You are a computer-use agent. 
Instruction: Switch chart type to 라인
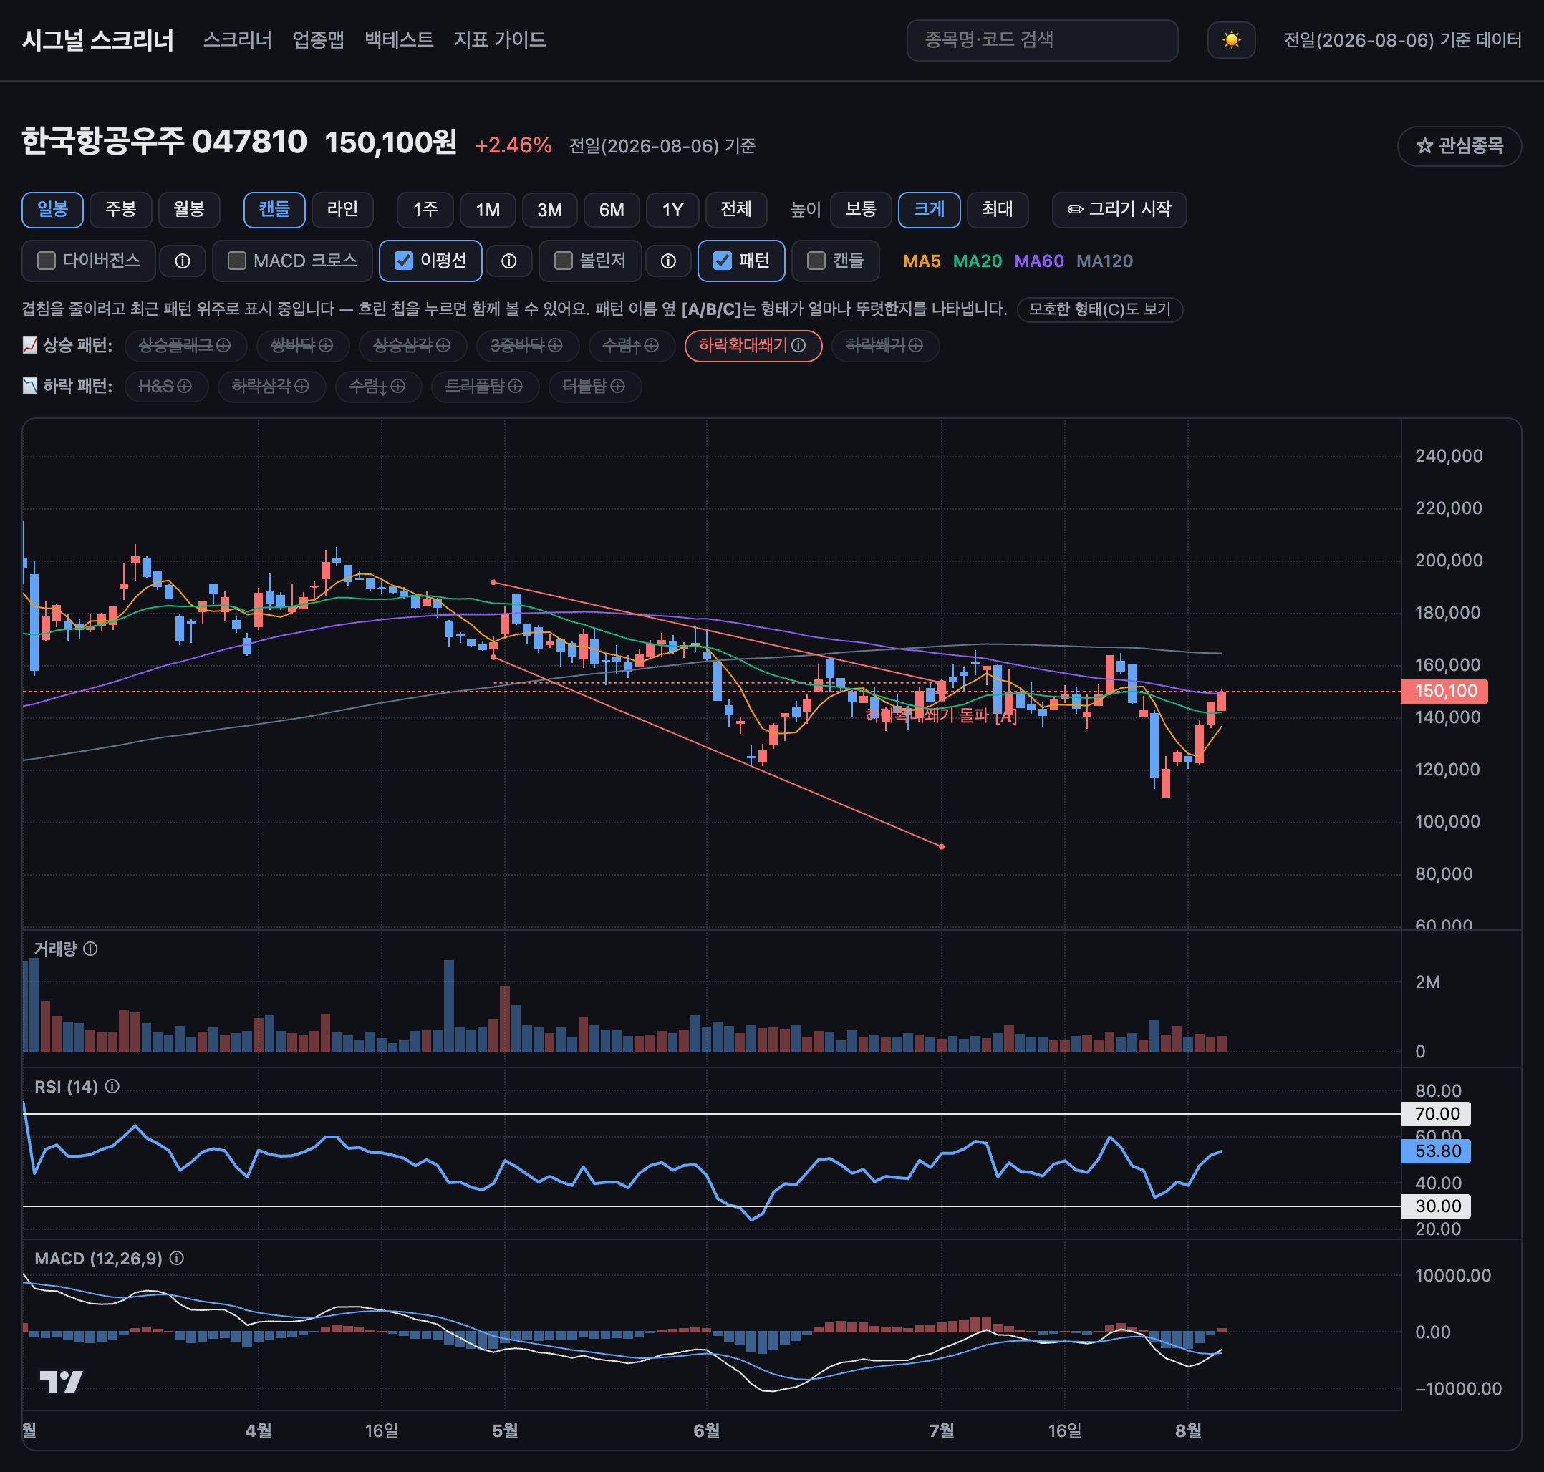pos(342,210)
